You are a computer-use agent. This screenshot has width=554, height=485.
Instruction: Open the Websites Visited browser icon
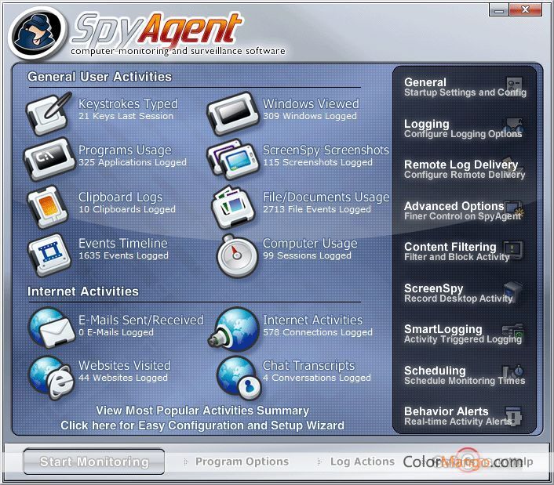pos(52,378)
